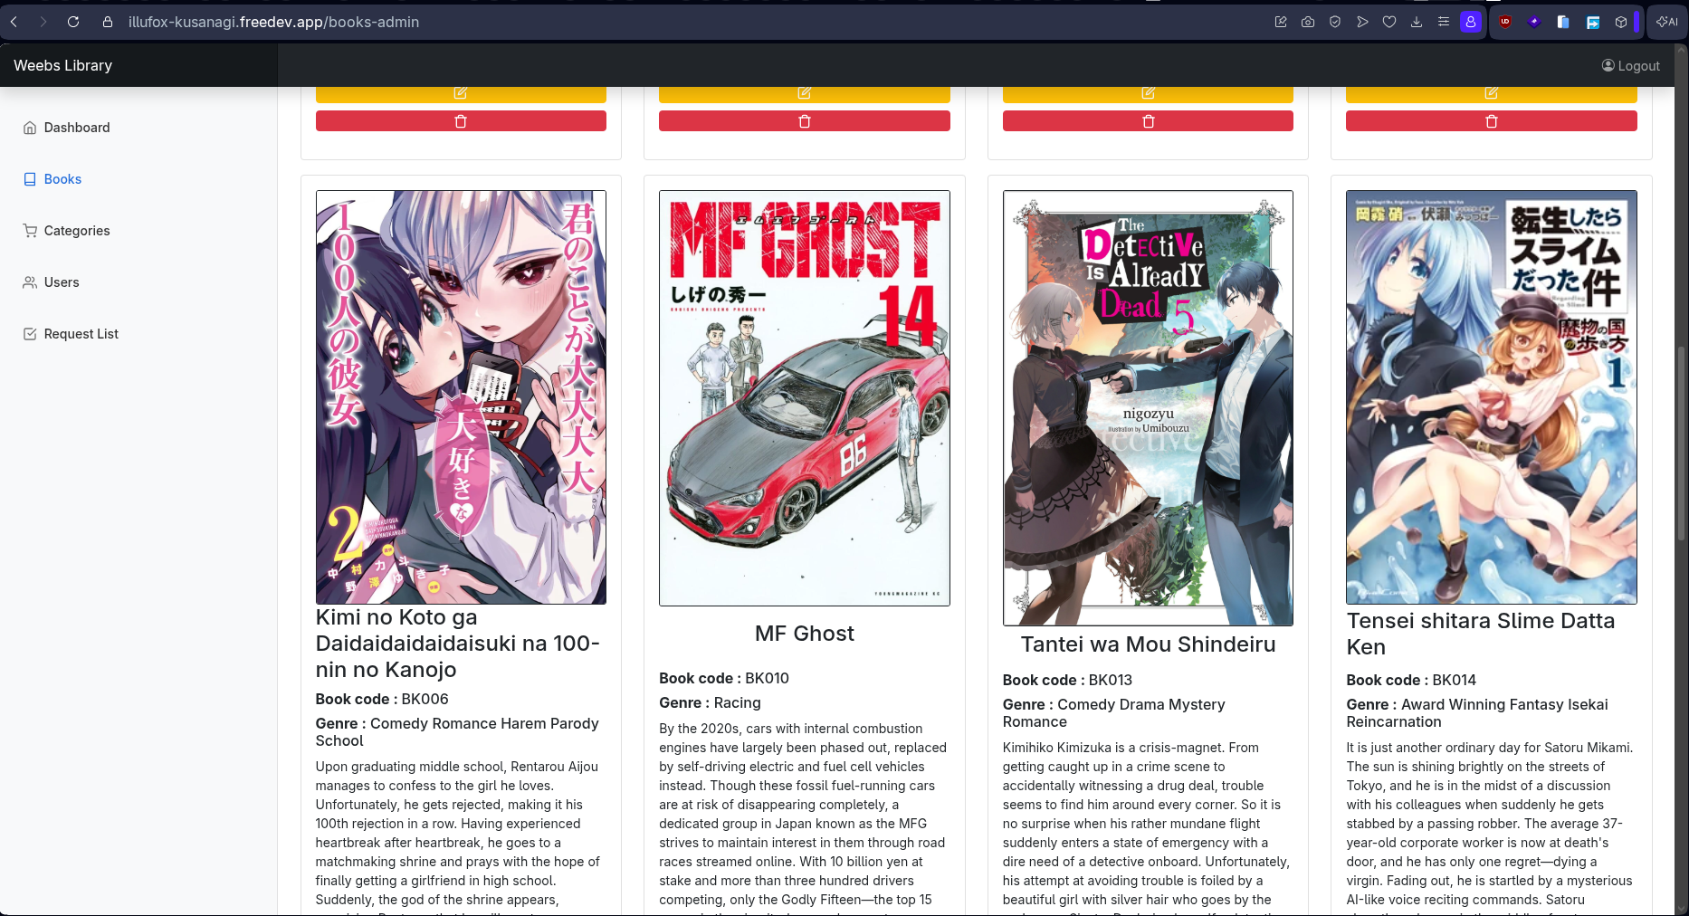Open Dashboard in the sidebar
The image size is (1689, 916).
tap(67, 128)
